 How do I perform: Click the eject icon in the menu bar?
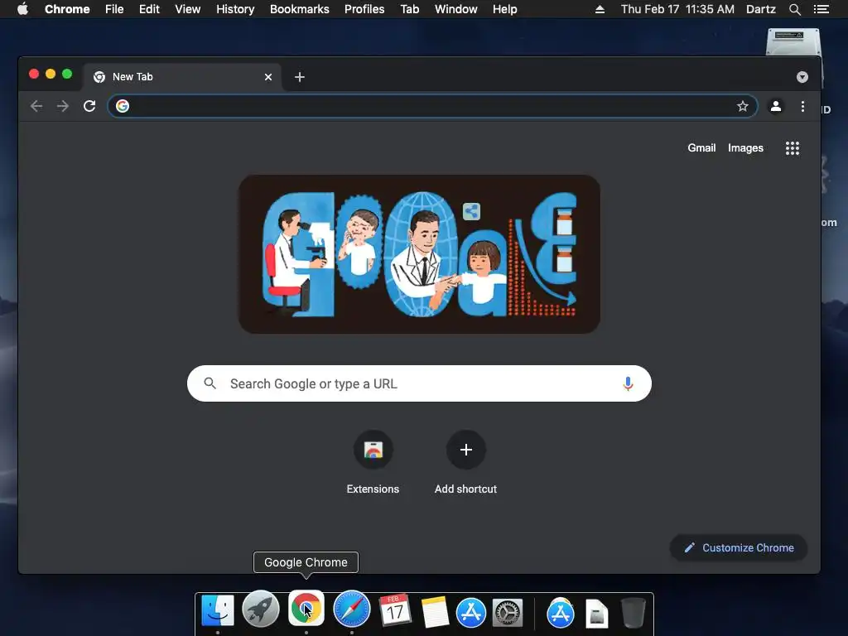[x=600, y=9]
